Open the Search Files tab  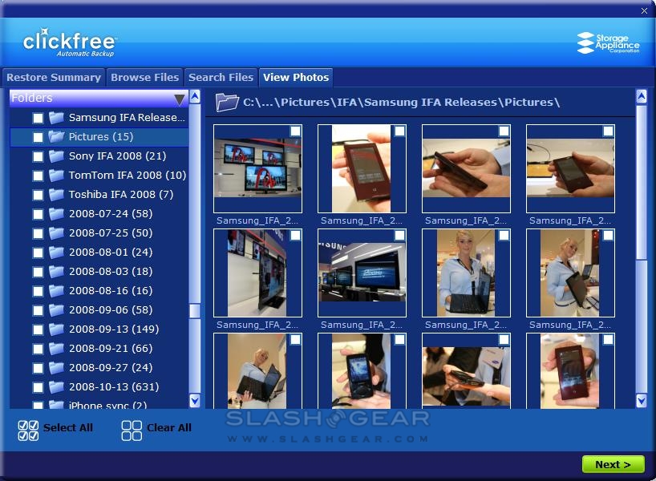point(221,78)
